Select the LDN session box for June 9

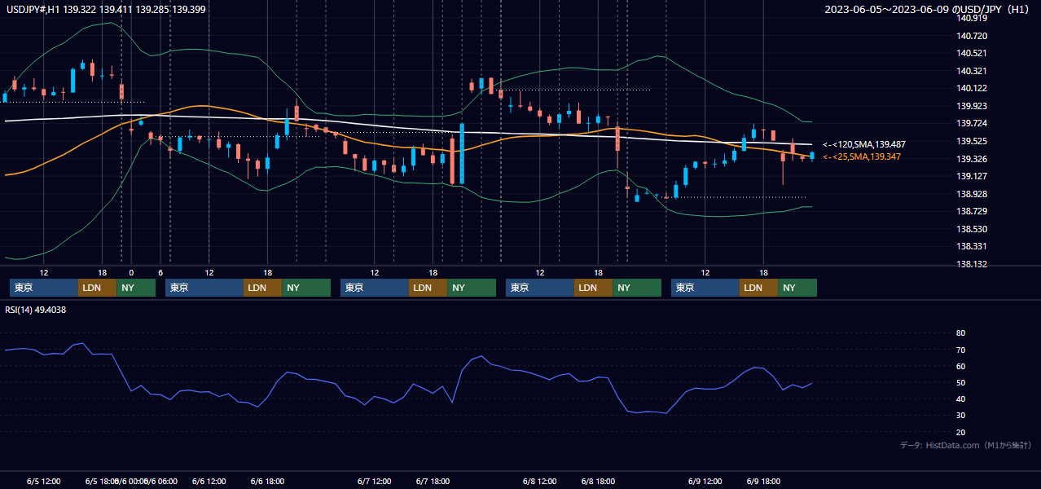(x=758, y=288)
